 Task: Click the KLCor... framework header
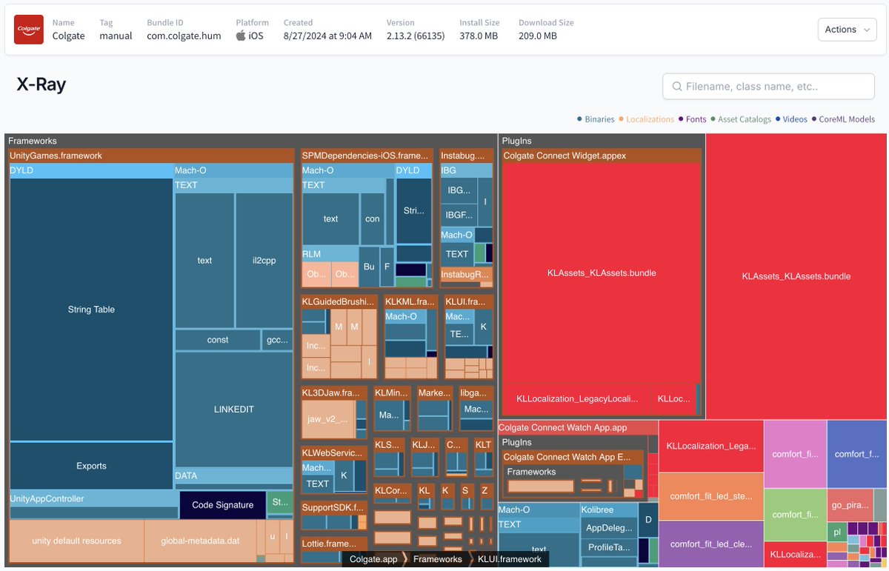point(391,490)
